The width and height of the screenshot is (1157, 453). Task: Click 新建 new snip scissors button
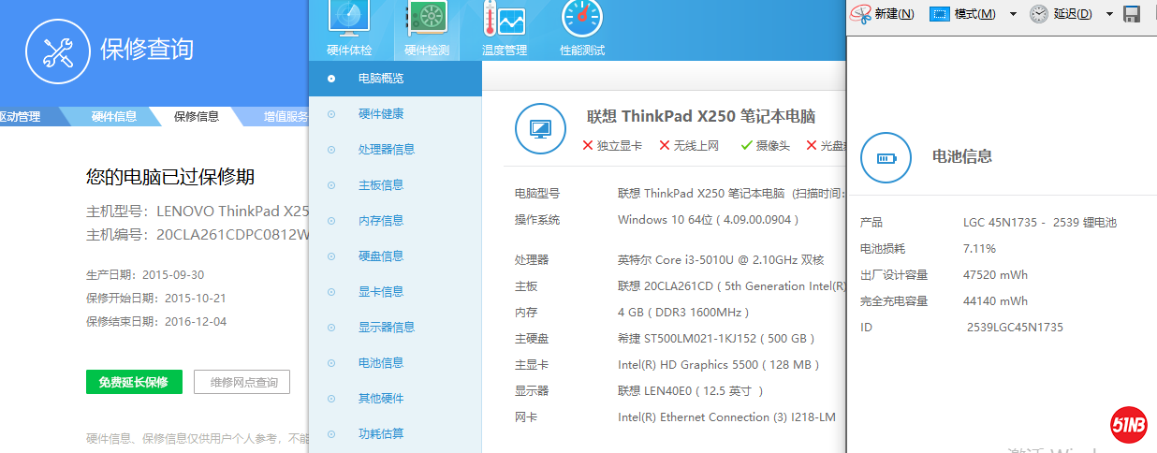coord(883,14)
